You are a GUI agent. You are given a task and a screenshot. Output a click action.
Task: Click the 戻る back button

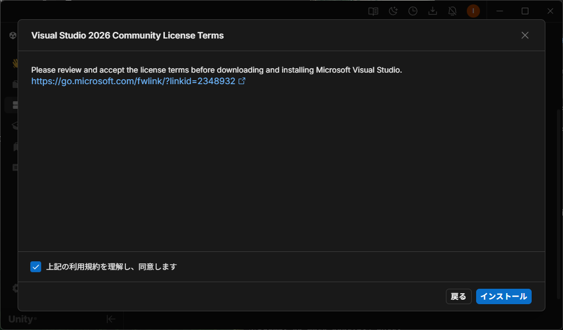458,296
